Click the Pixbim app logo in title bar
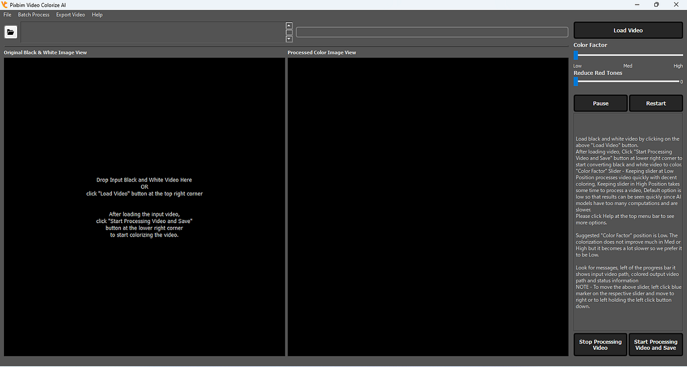The height and width of the screenshot is (367, 687). pos(6,5)
